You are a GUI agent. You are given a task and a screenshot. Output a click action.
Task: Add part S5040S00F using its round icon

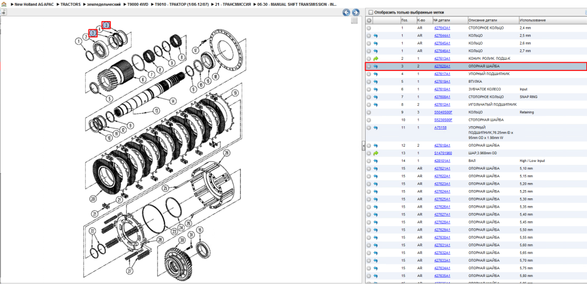(369, 112)
